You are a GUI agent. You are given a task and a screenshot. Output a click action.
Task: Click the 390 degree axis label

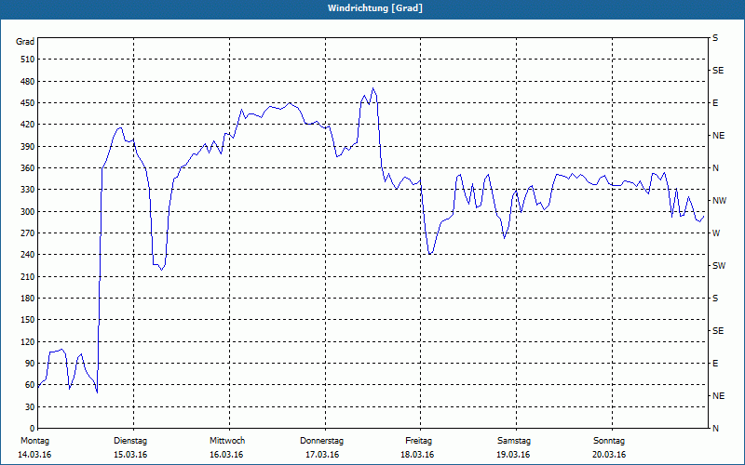(27, 147)
